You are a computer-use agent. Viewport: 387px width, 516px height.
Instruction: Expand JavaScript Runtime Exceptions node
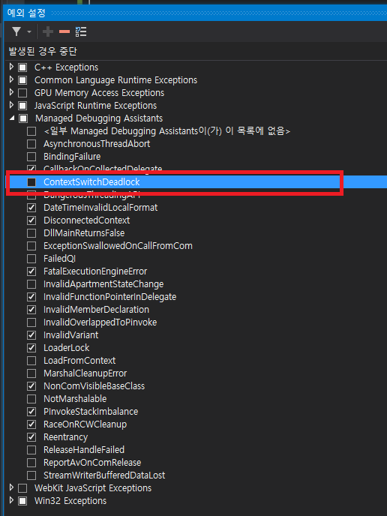point(11,105)
